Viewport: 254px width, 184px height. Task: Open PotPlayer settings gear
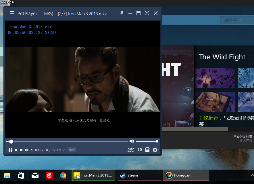(x=155, y=150)
